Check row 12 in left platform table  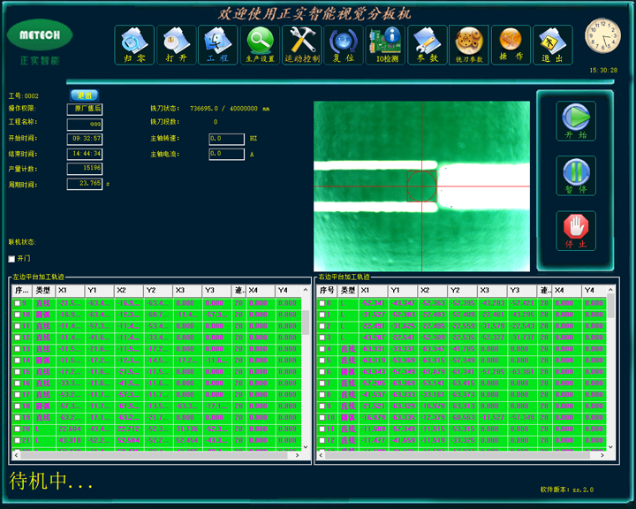coord(18,338)
